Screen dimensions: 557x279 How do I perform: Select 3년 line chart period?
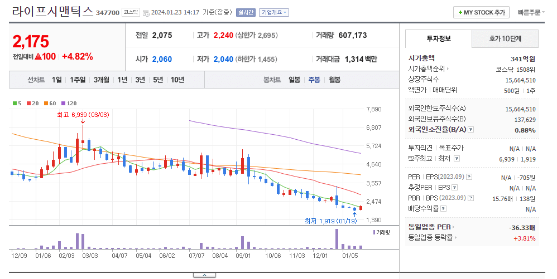[x=140, y=80]
